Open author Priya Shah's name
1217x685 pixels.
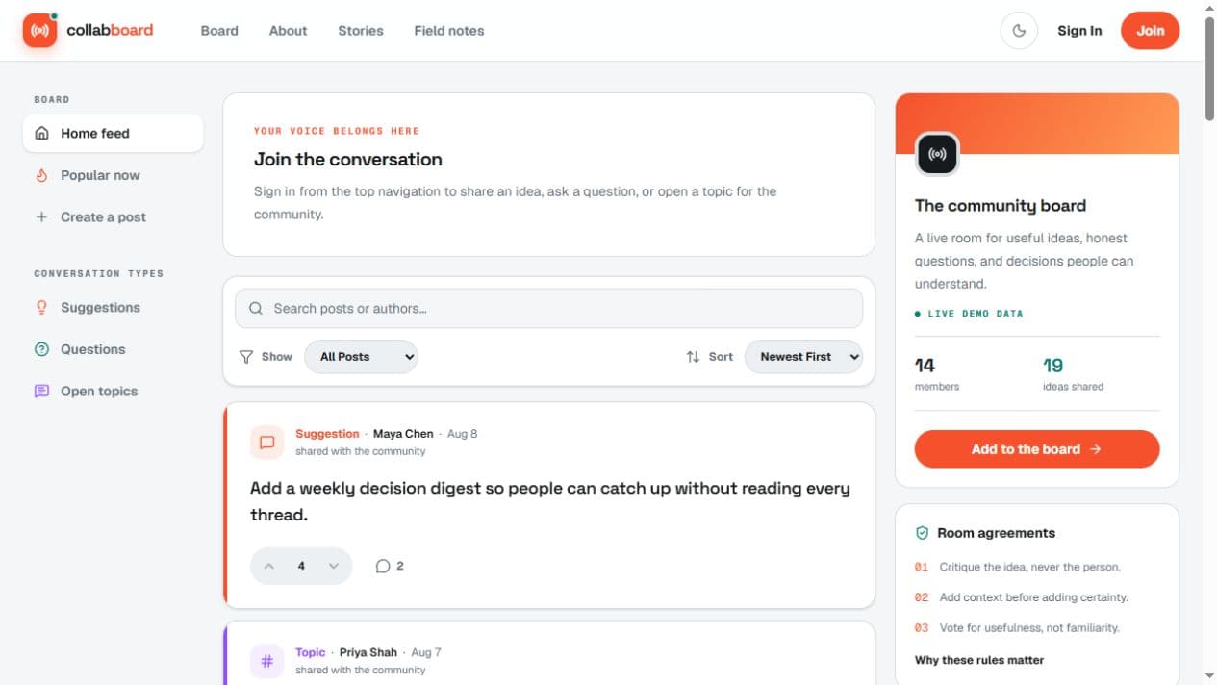click(x=368, y=652)
